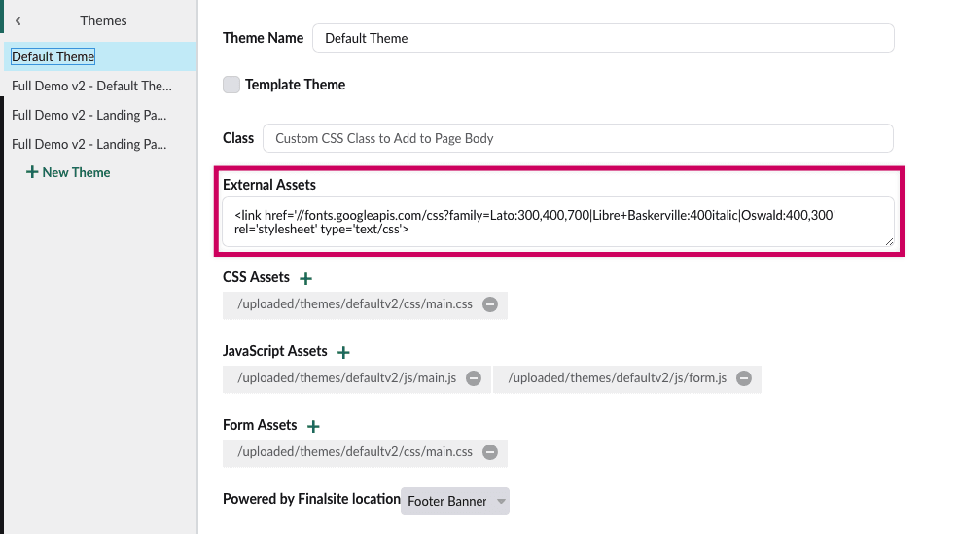Remove the js/form.js JavaScript asset
This screenshot has height=534, width=958.
tap(744, 378)
